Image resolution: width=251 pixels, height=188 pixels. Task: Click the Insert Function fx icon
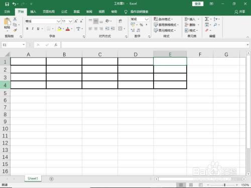pos(56,45)
